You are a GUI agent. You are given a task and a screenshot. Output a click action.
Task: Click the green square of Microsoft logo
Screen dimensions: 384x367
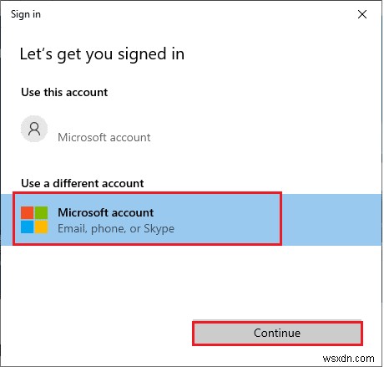pyautogui.click(x=41, y=213)
